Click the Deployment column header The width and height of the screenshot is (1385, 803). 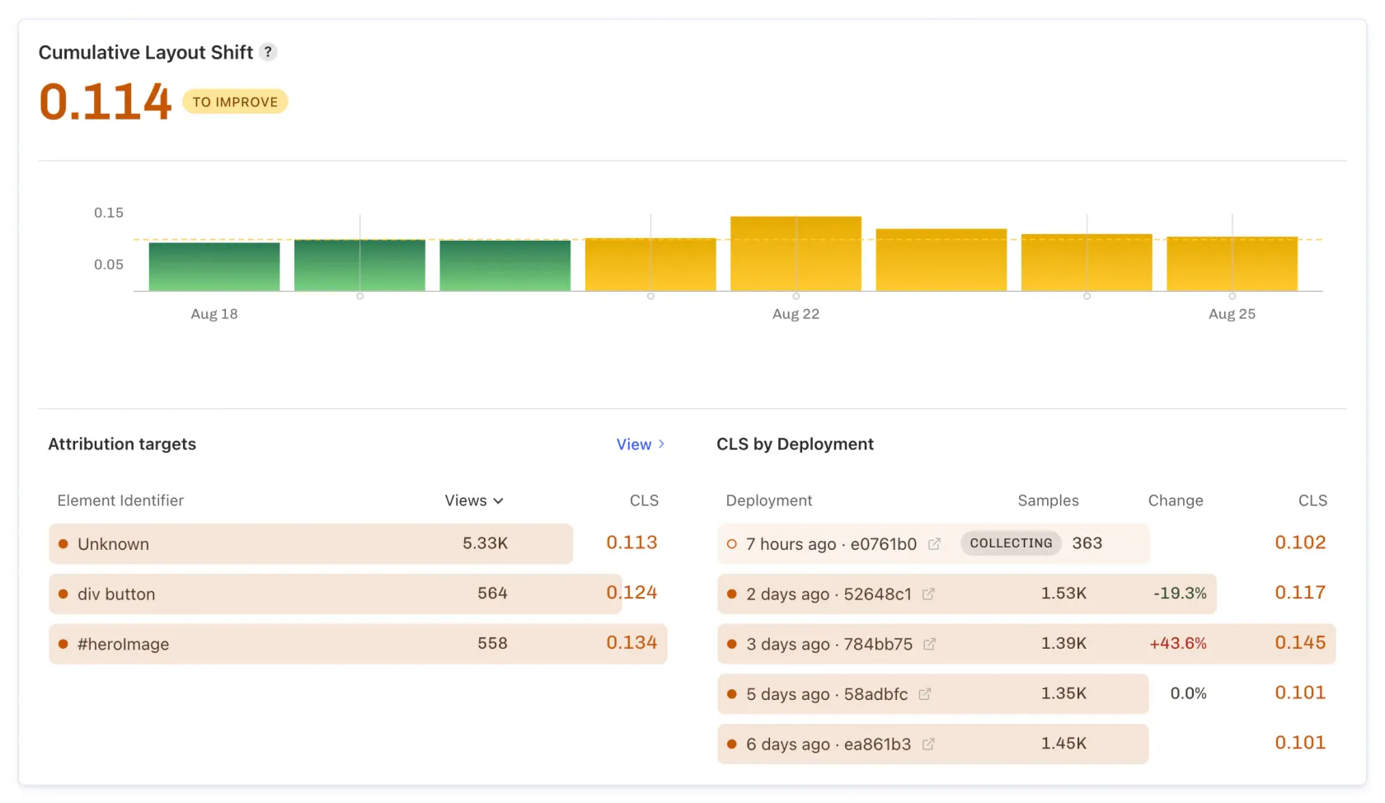click(768, 500)
